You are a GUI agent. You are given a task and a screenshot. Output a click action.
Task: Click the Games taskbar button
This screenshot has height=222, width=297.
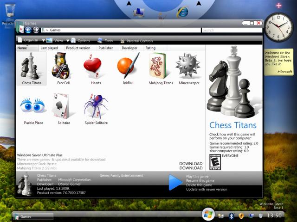tap(33, 217)
